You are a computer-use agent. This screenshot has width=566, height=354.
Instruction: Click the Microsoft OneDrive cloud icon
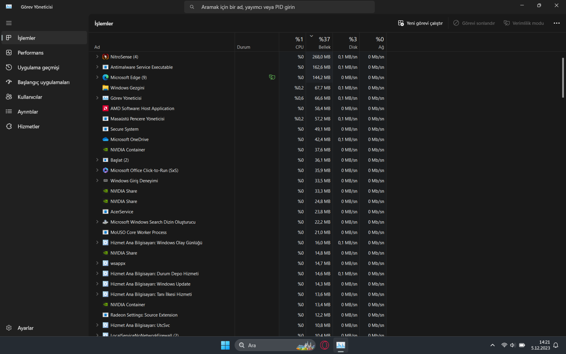tap(105, 139)
